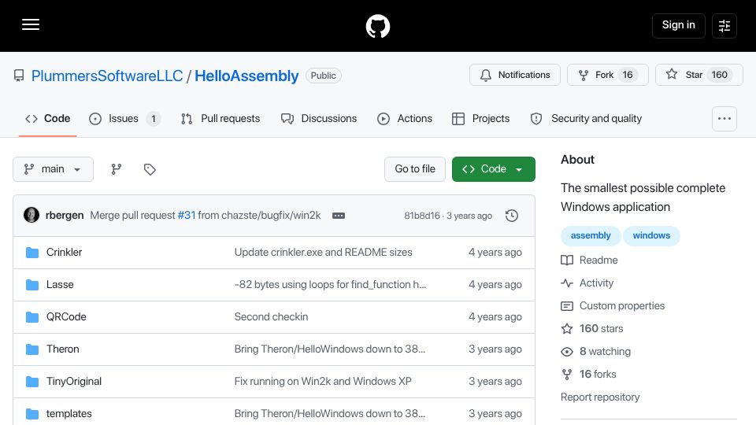Screen dimensions: 756x425
Task: Open rbergen's avatar
Action: [x=31, y=215]
